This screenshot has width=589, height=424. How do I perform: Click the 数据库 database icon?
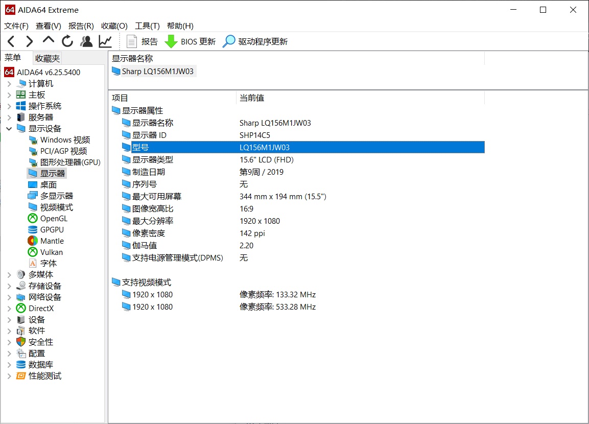[x=21, y=365]
